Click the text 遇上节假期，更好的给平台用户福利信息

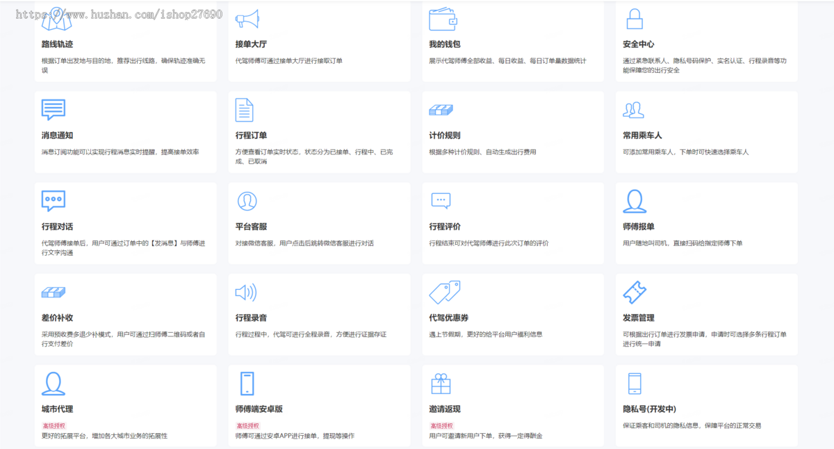click(x=485, y=334)
